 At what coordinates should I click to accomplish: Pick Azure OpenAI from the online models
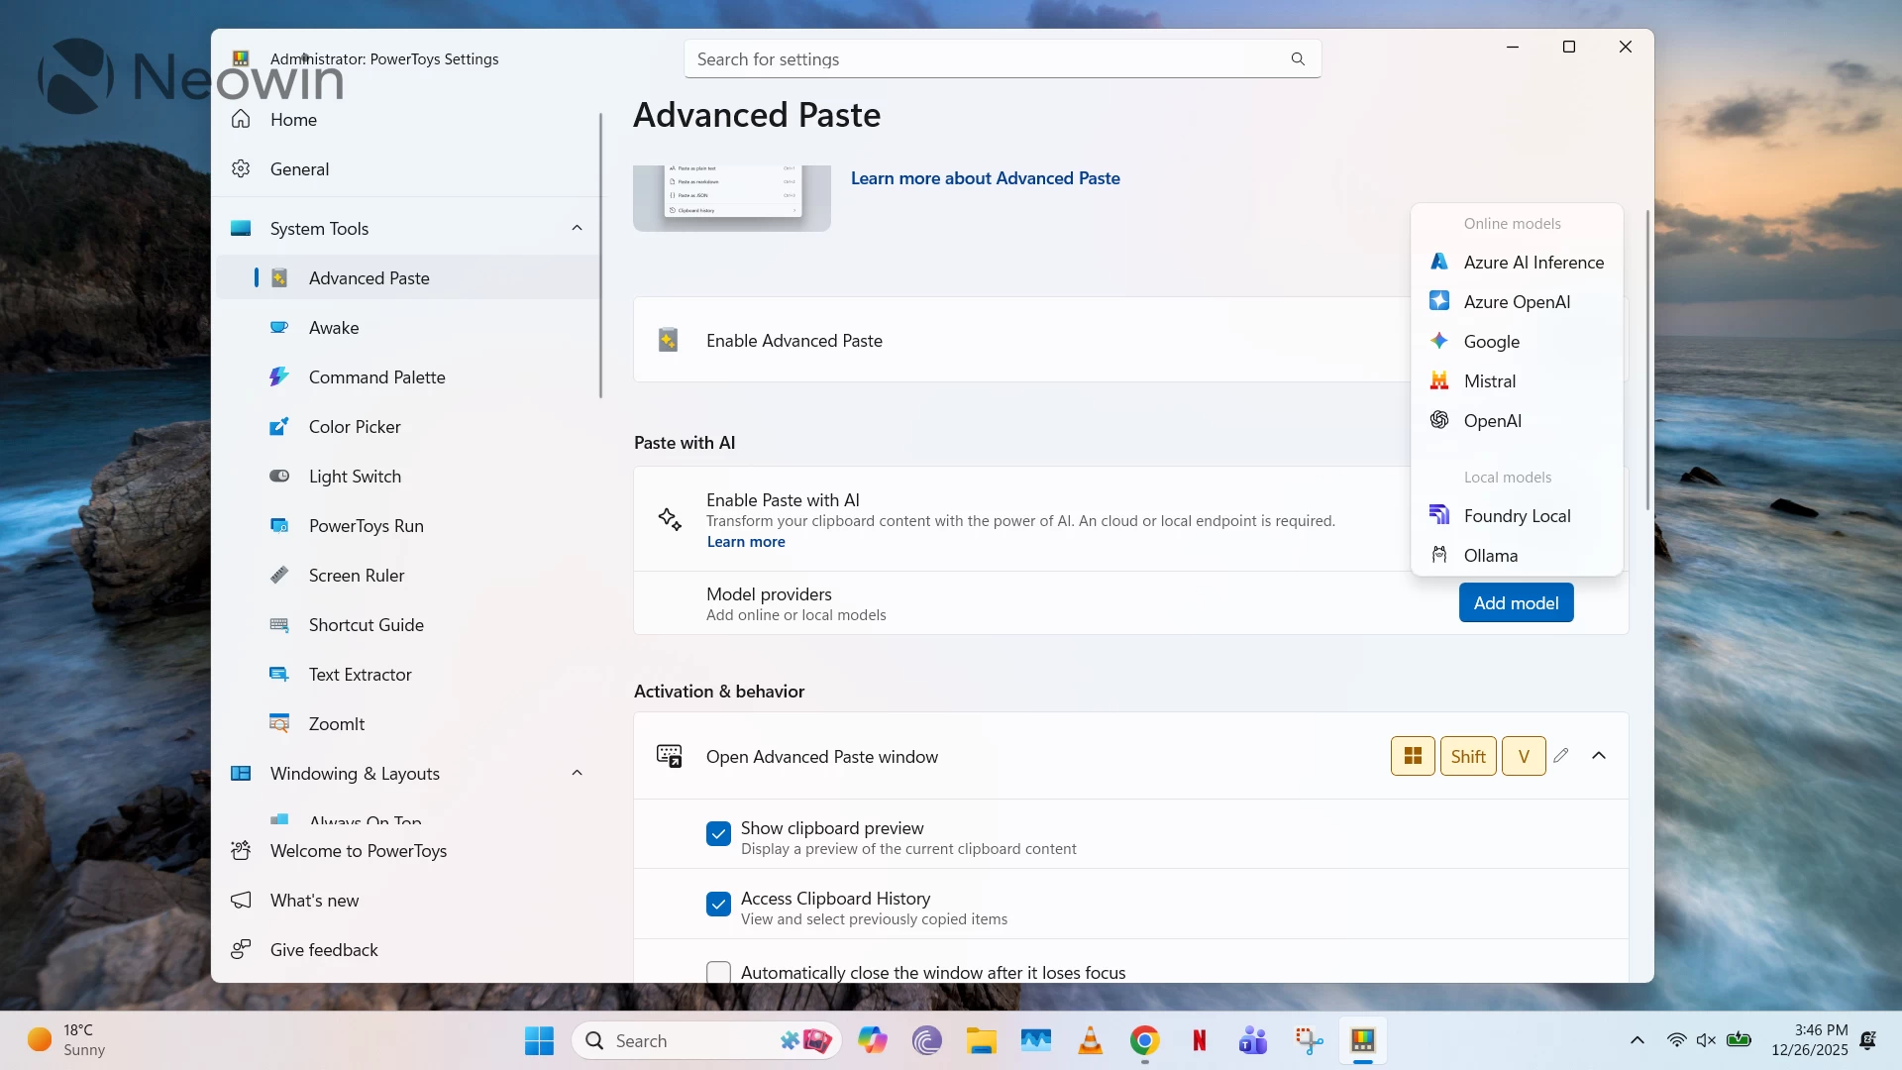pyautogui.click(x=1517, y=302)
